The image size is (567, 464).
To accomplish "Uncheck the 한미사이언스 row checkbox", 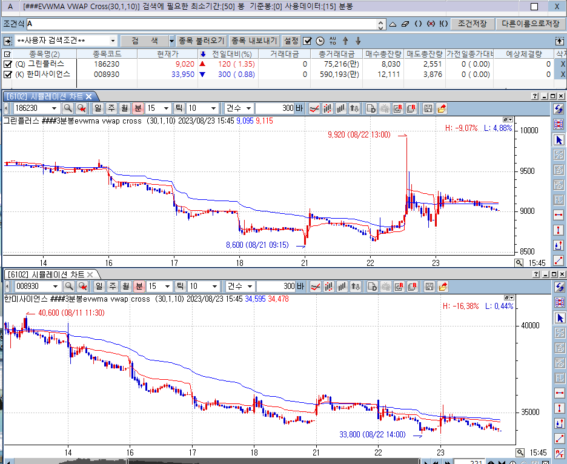I will click(7, 74).
